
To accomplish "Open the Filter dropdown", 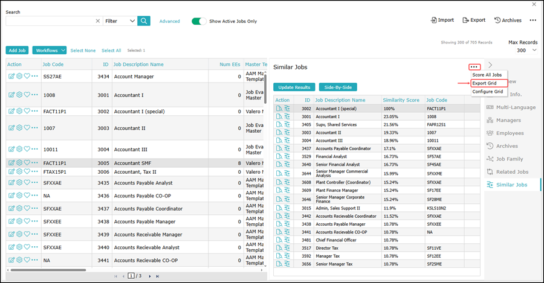I will (x=119, y=21).
